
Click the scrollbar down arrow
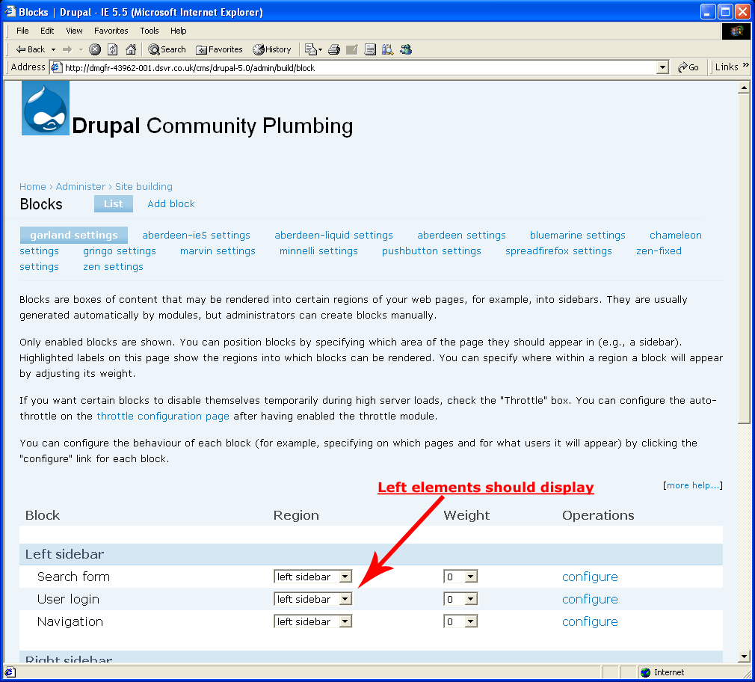coord(744,657)
